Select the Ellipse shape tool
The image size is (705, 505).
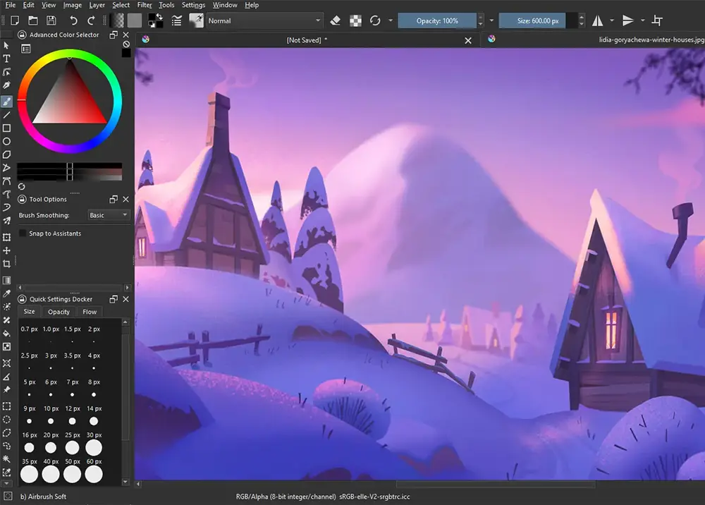tap(6, 141)
